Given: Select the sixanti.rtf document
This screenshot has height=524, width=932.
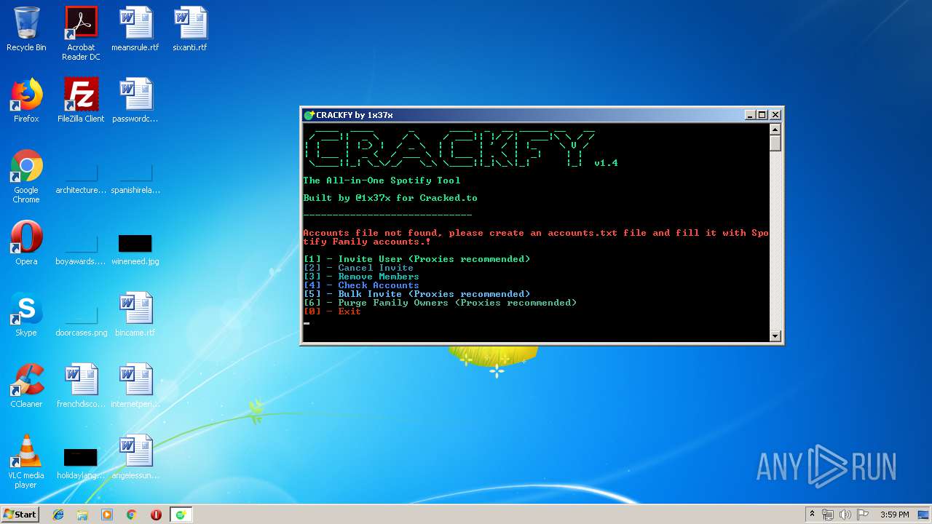Looking at the screenshot, I should [190, 29].
